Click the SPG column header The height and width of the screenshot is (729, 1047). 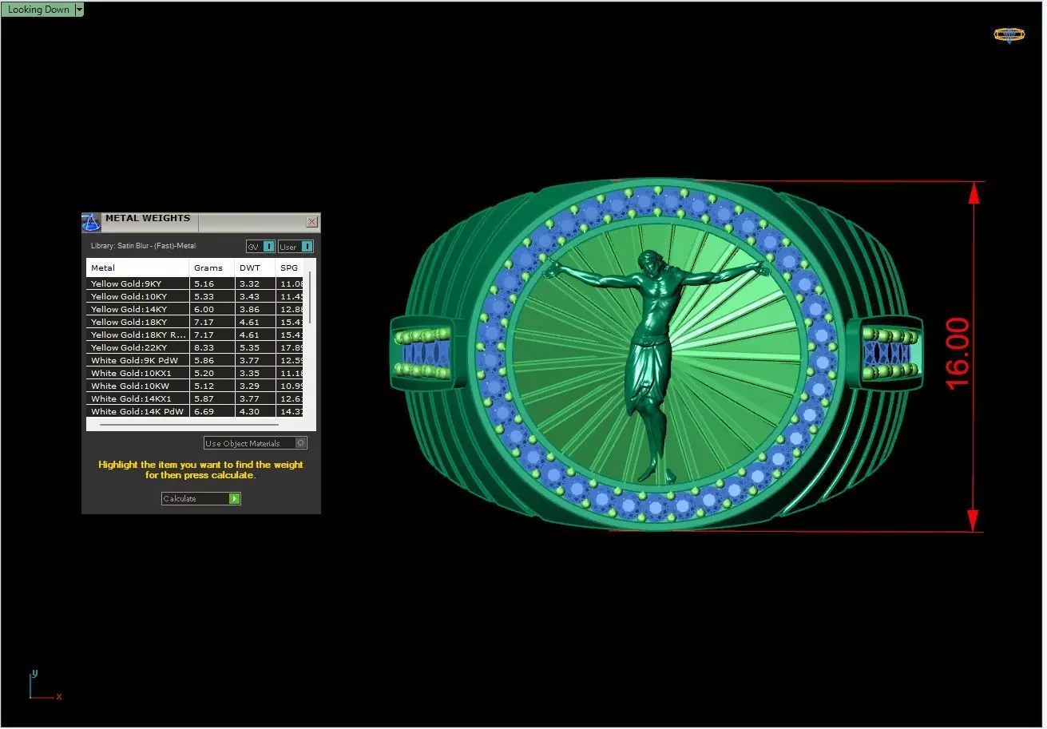tap(290, 267)
